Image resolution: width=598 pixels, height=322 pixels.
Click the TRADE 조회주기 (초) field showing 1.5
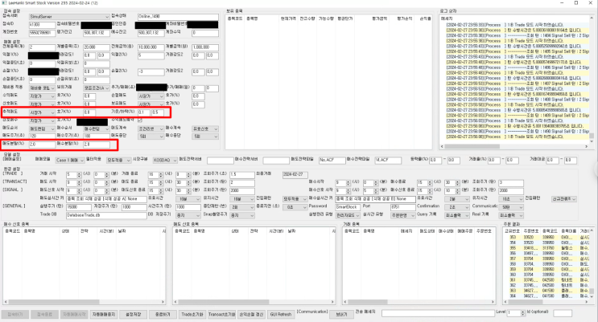point(241,175)
